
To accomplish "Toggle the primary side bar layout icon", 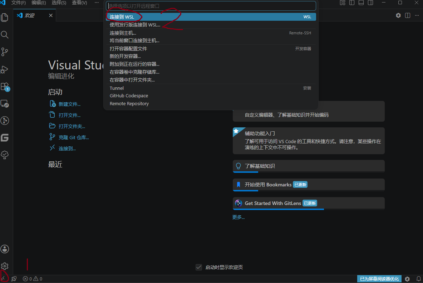I will pyautogui.click(x=352, y=3).
